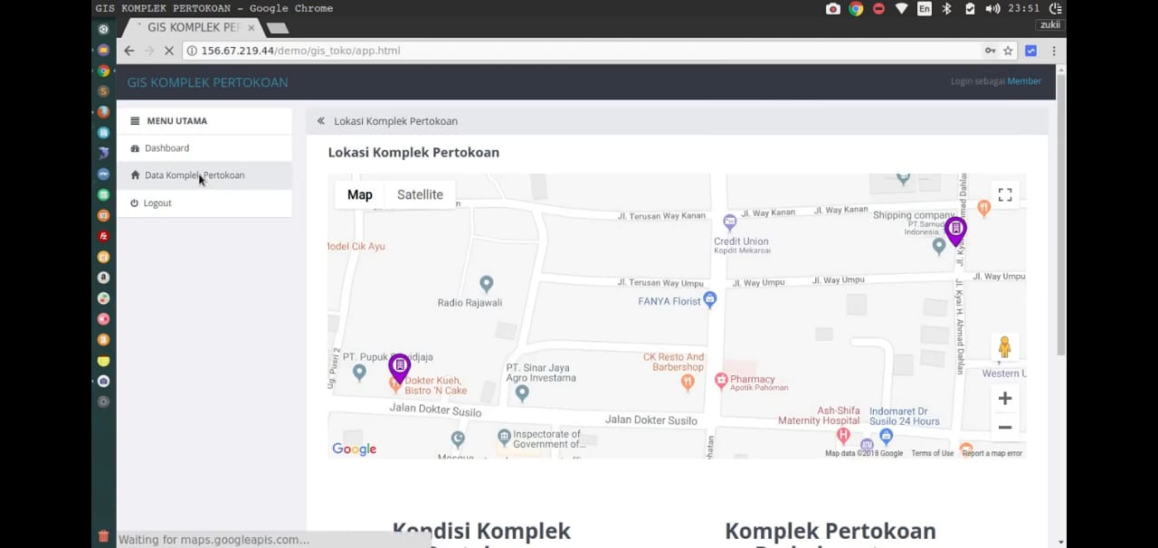Viewport: 1158px width, 548px height.
Task: Stop page loading in the browser toolbar
Action: pos(168,51)
